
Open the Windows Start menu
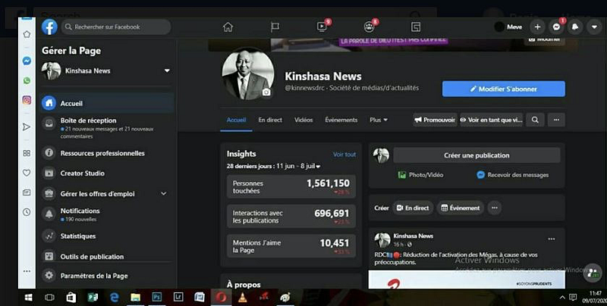click(x=28, y=297)
